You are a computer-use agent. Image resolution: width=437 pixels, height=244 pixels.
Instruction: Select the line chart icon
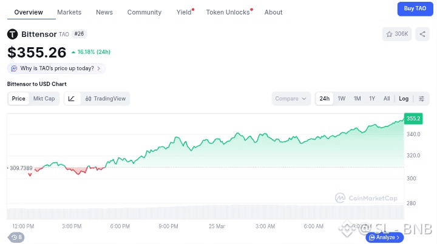pos(72,99)
